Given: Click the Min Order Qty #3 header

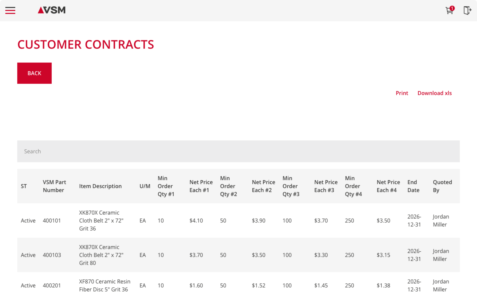Looking at the screenshot, I should [x=291, y=186].
